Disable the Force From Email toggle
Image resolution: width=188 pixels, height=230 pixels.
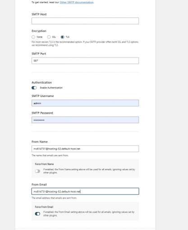click(x=37, y=214)
